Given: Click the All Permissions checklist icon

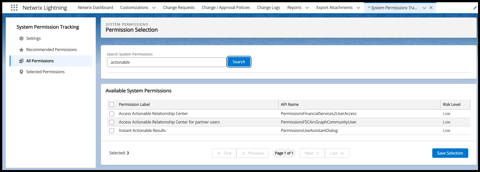Looking at the screenshot, I should click(21, 61).
